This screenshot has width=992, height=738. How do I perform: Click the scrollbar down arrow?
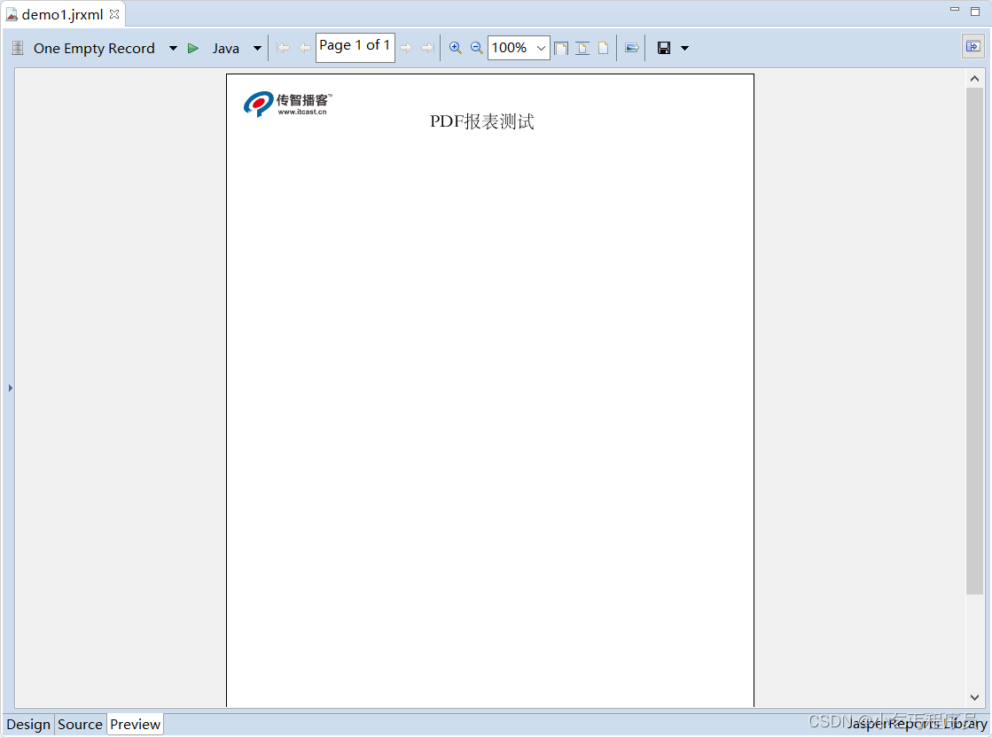tap(974, 697)
